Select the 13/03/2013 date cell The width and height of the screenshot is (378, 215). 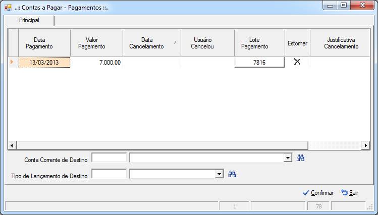click(44, 63)
